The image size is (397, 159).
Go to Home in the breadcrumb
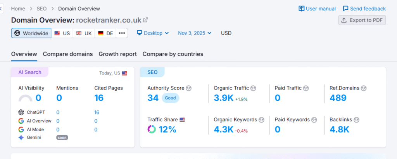[18, 9]
